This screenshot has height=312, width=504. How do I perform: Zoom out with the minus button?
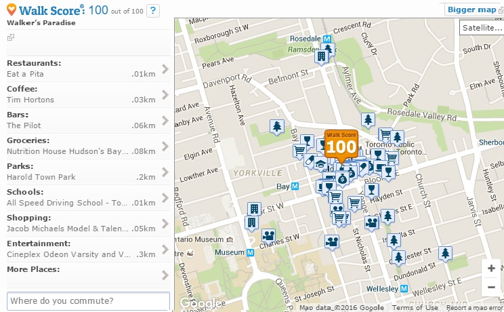click(491, 287)
